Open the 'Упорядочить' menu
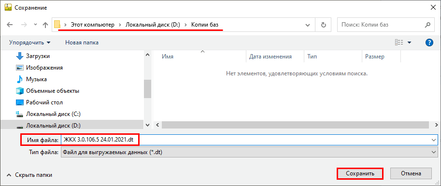The image size is (441, 186). [x=30, y=43]
